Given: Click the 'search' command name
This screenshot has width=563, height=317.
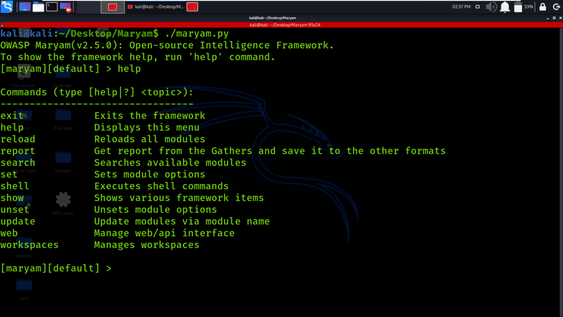Looking at the screenshot, I should (17, 163).
